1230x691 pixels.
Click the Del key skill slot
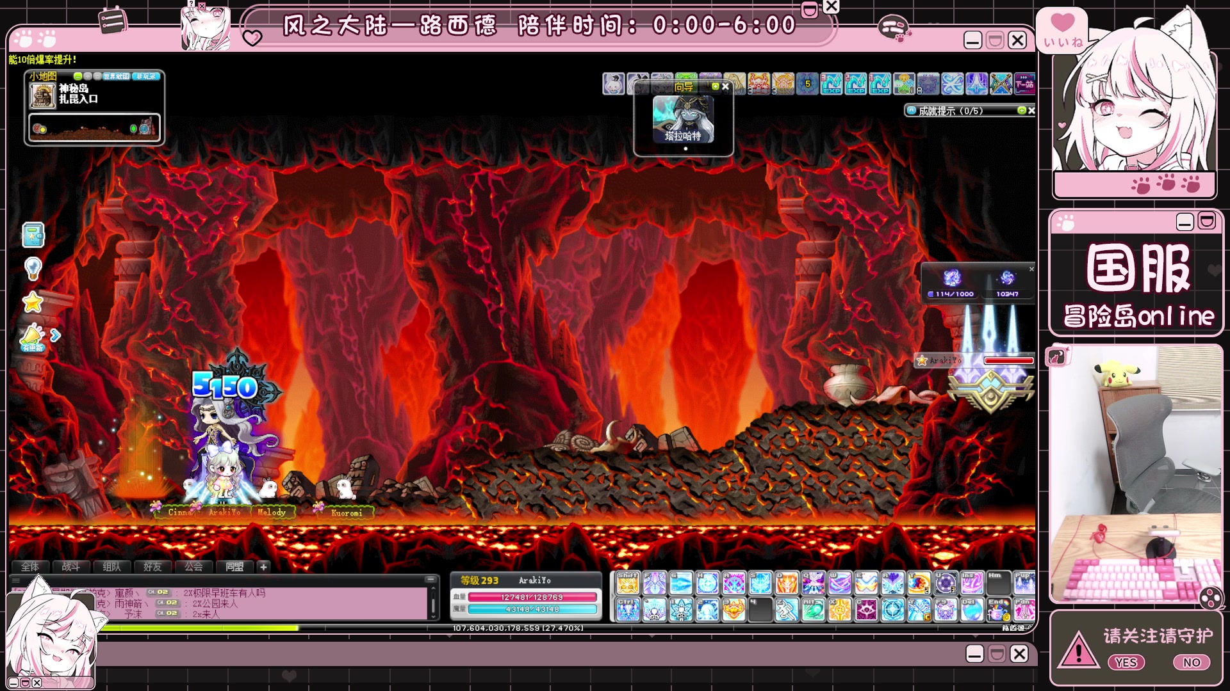(x=971, y=610)
